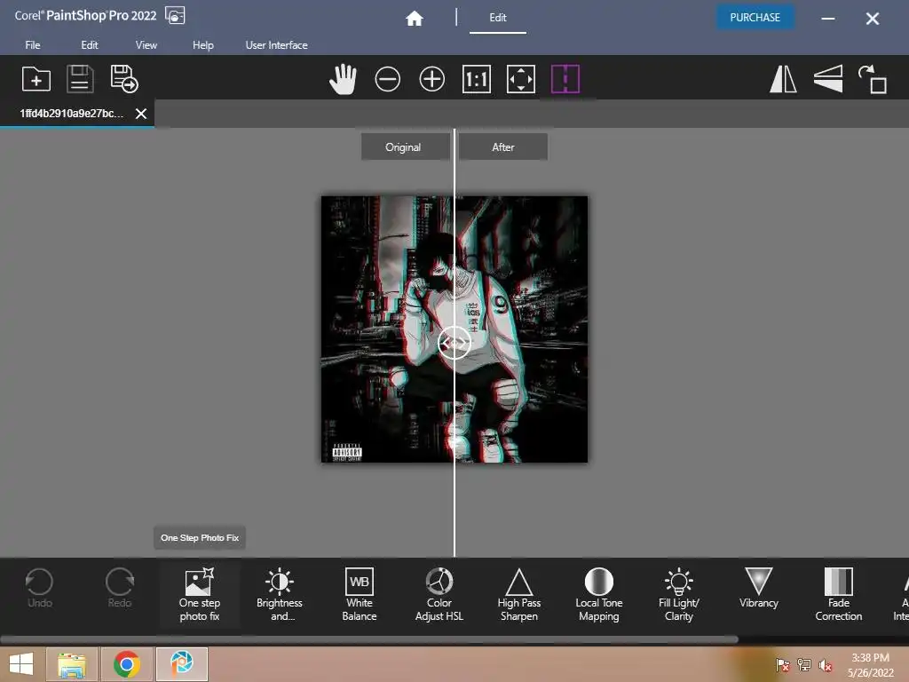
Task: Close the 1ffd4b2910a9e27bc image tab
Action: 141,114
